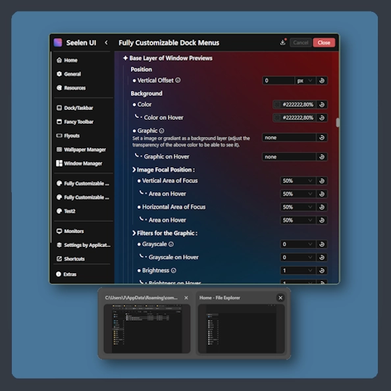Open the Resources section
Screen dimensions: 391x391
coord(71,88)
